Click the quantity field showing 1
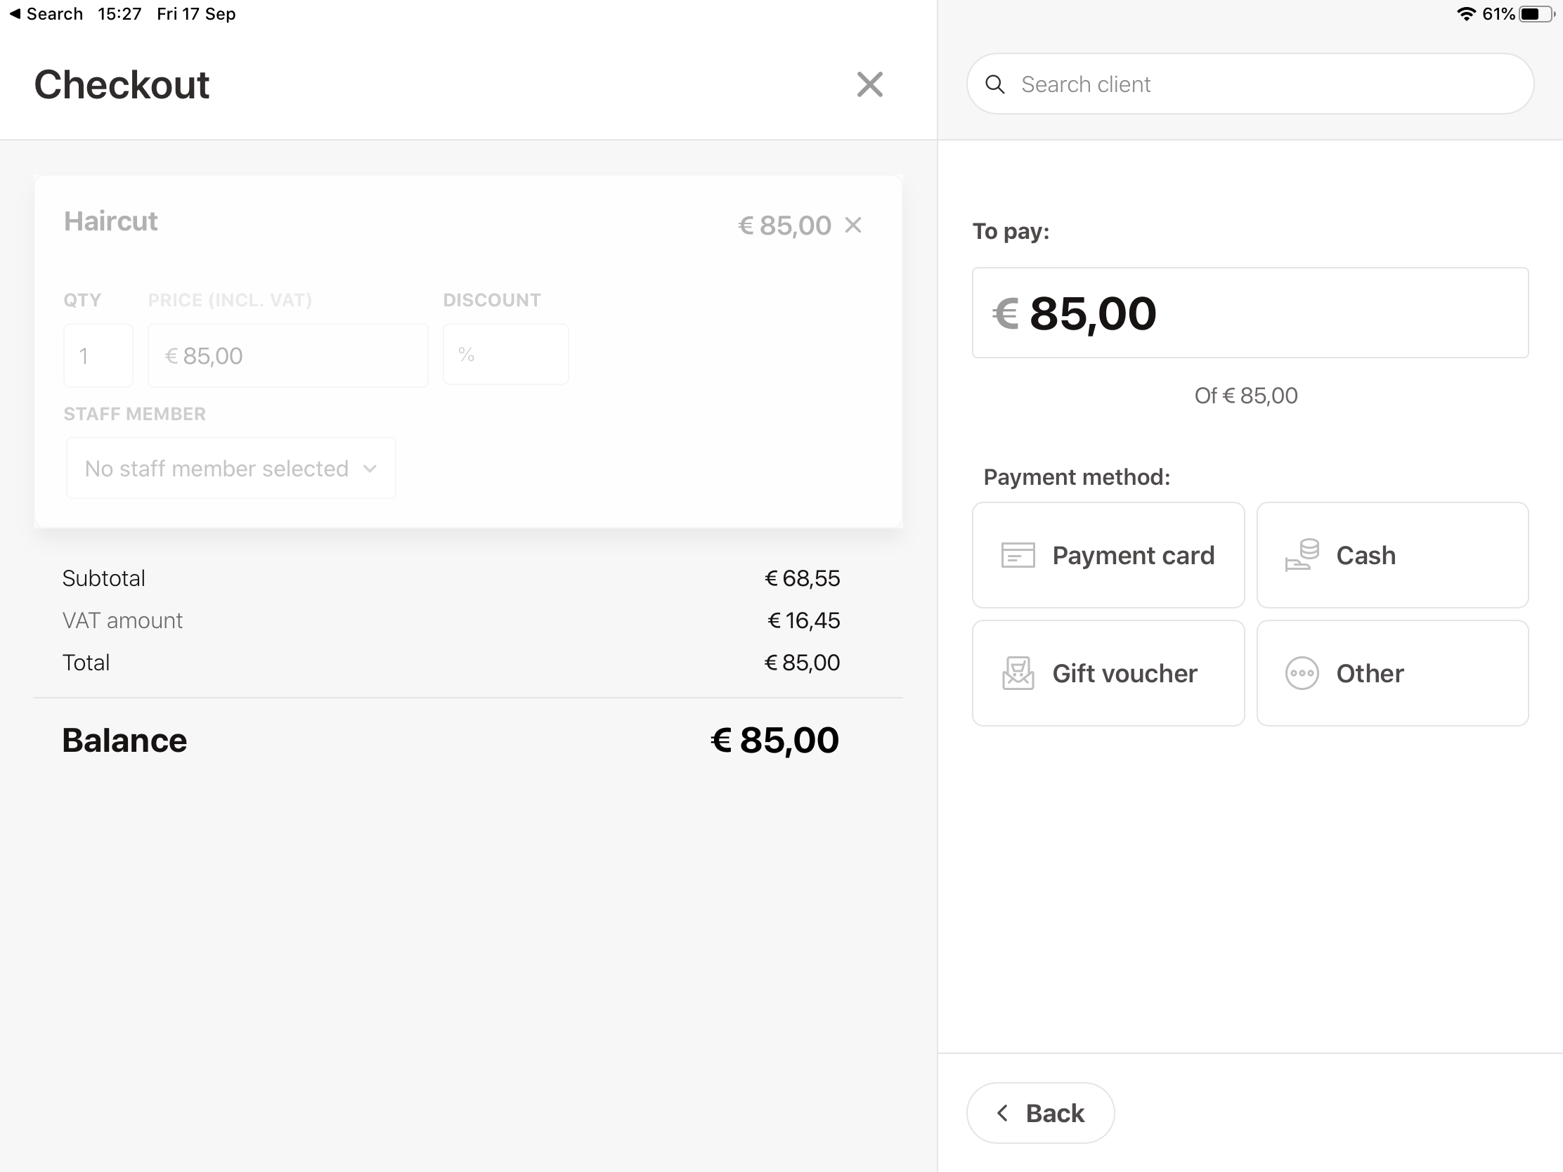 [x=98, y=356]
